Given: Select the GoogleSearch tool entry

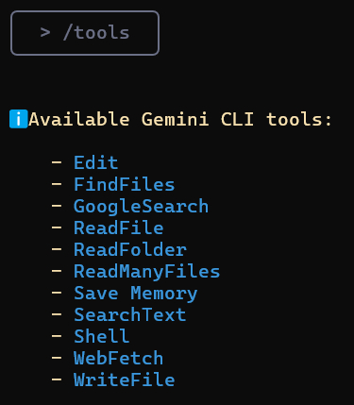Looking at the screenshot, I should click(x=141, y=207).
